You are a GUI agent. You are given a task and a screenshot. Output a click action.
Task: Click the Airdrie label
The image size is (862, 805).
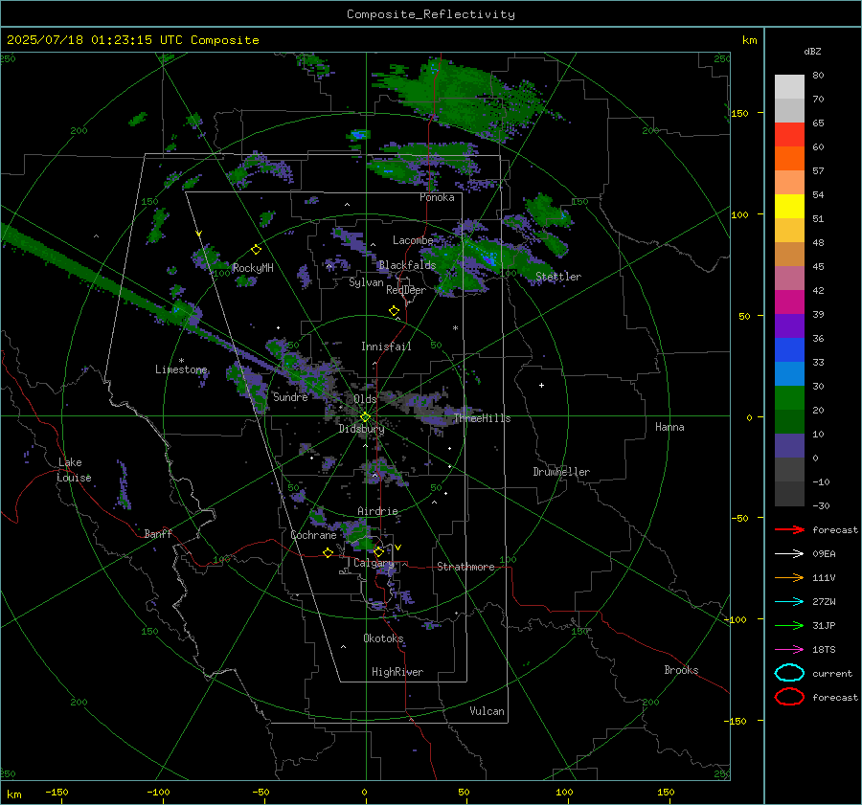click(377, 511)
